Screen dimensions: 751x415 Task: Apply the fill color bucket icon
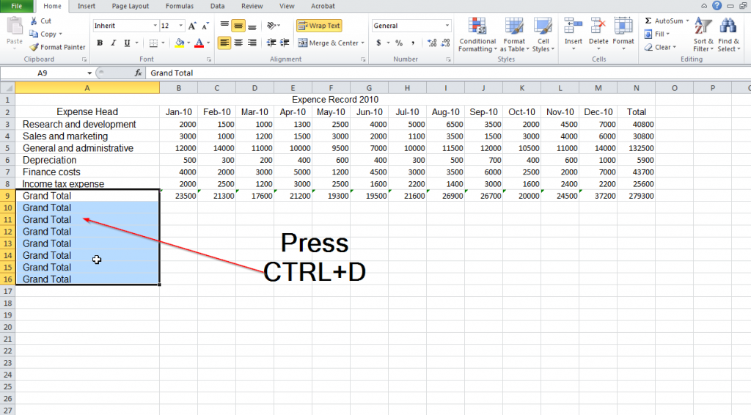click(x=180, y=43)
